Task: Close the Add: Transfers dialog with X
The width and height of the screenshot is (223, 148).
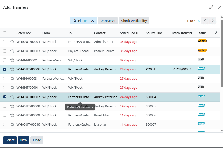Action: pos(220,7)
